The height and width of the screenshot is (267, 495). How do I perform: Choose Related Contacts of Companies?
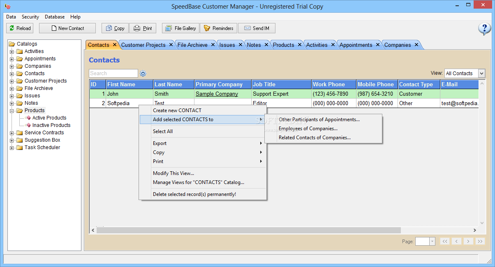click(x=324, y=138)
